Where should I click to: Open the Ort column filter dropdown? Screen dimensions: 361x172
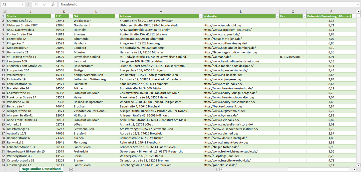click(117, 16)
